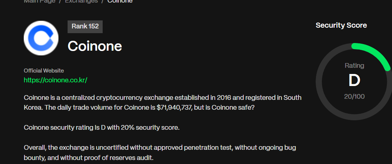Select the D rating letter
392x164 pixels.
[354, 81]
